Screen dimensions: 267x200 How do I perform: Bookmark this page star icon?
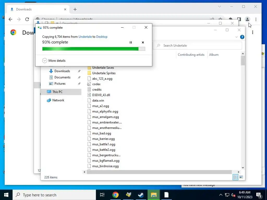coord(220,19)
